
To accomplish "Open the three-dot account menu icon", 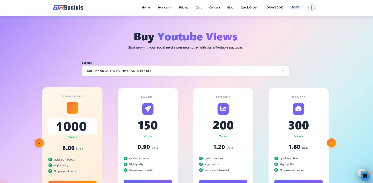I will point(312,7).
